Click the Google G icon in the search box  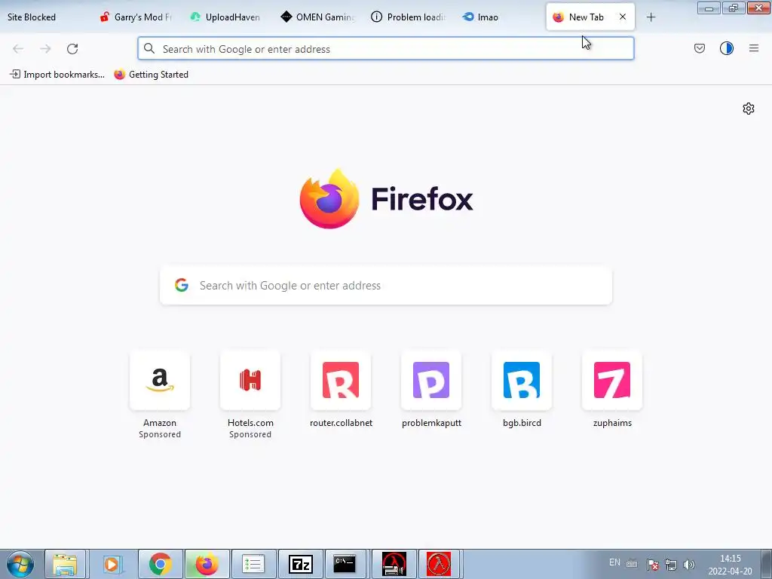pyautogui.click(x=182, y=285)
